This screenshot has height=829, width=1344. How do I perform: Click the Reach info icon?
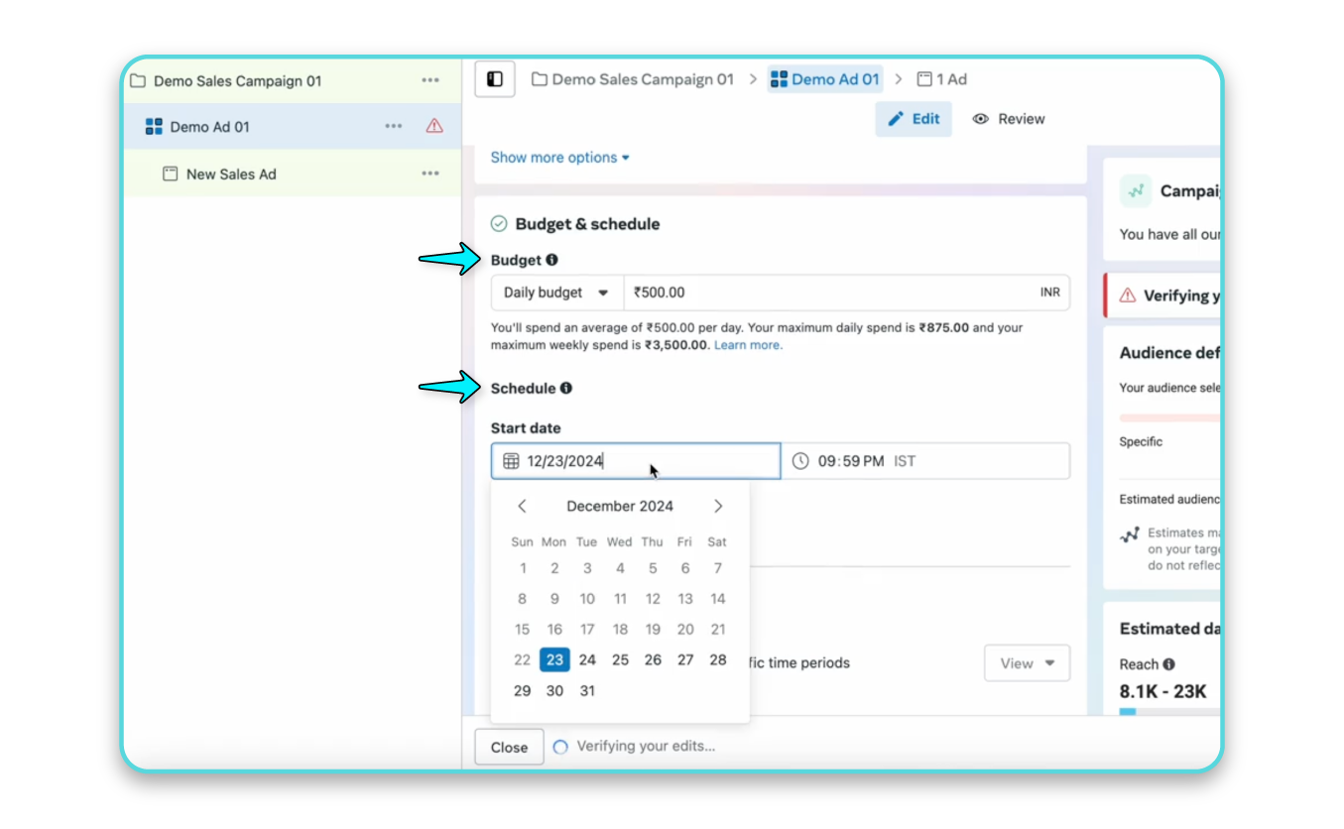[x=1168, y=664]
